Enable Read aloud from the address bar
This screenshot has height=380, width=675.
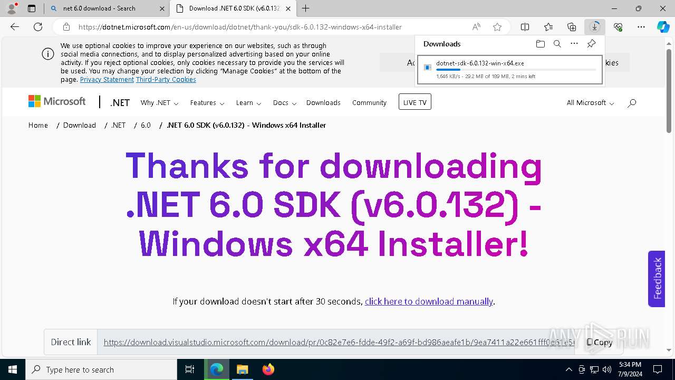(476, 27)
